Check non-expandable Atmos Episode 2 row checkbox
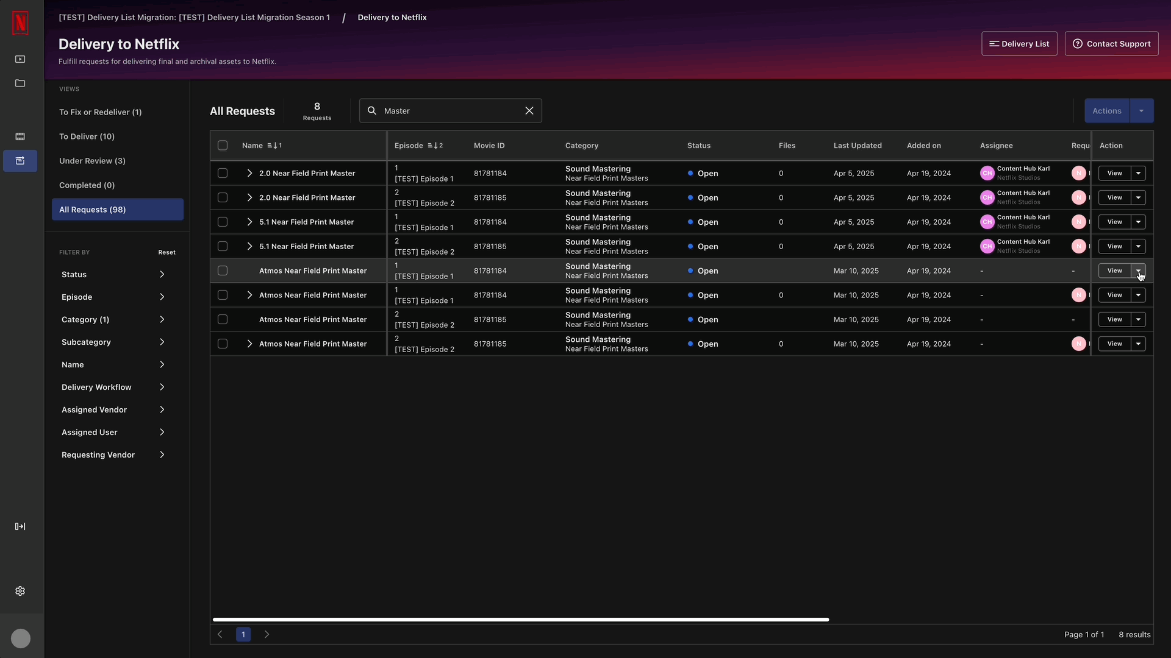 click(223, 319)
